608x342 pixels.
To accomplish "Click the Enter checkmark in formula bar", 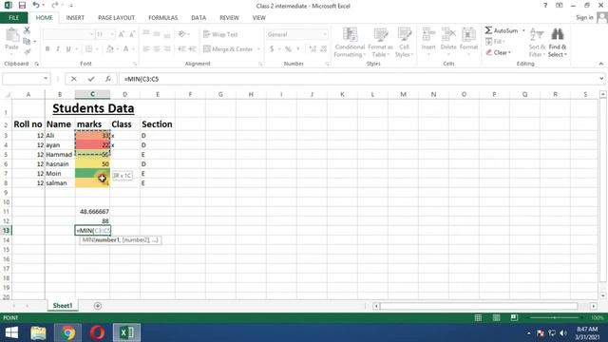I will [x=91, y=79].
